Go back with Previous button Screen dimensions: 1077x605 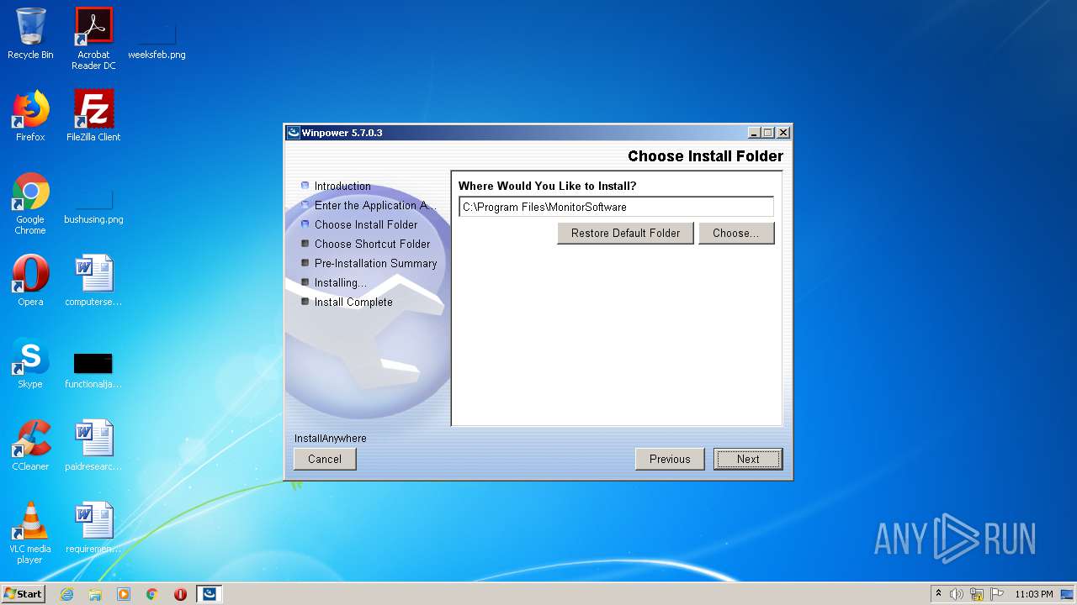670,459
